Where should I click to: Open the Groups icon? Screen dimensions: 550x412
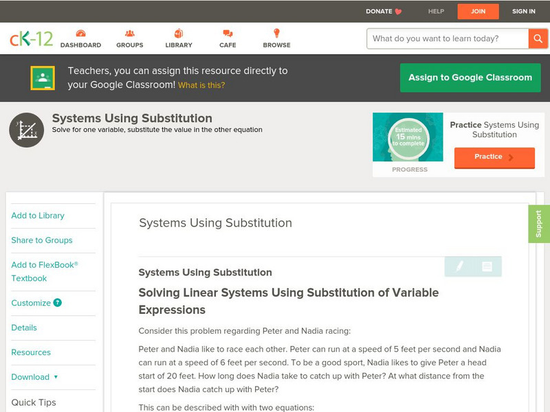pos(129,34)
